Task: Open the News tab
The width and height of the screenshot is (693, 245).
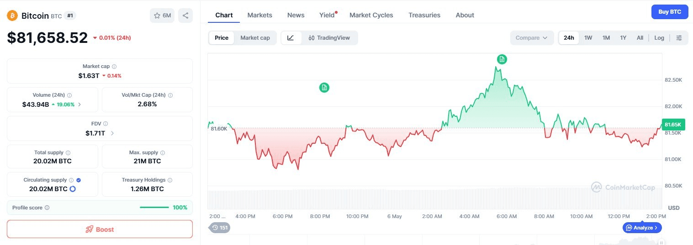Action: click(296, 15)
